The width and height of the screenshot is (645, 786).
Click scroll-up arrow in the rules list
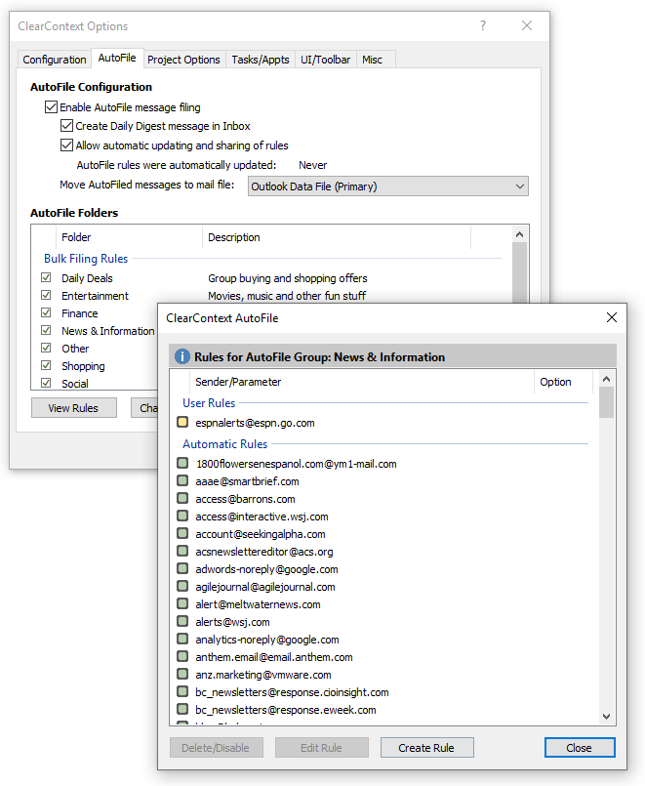click(606, 379)
